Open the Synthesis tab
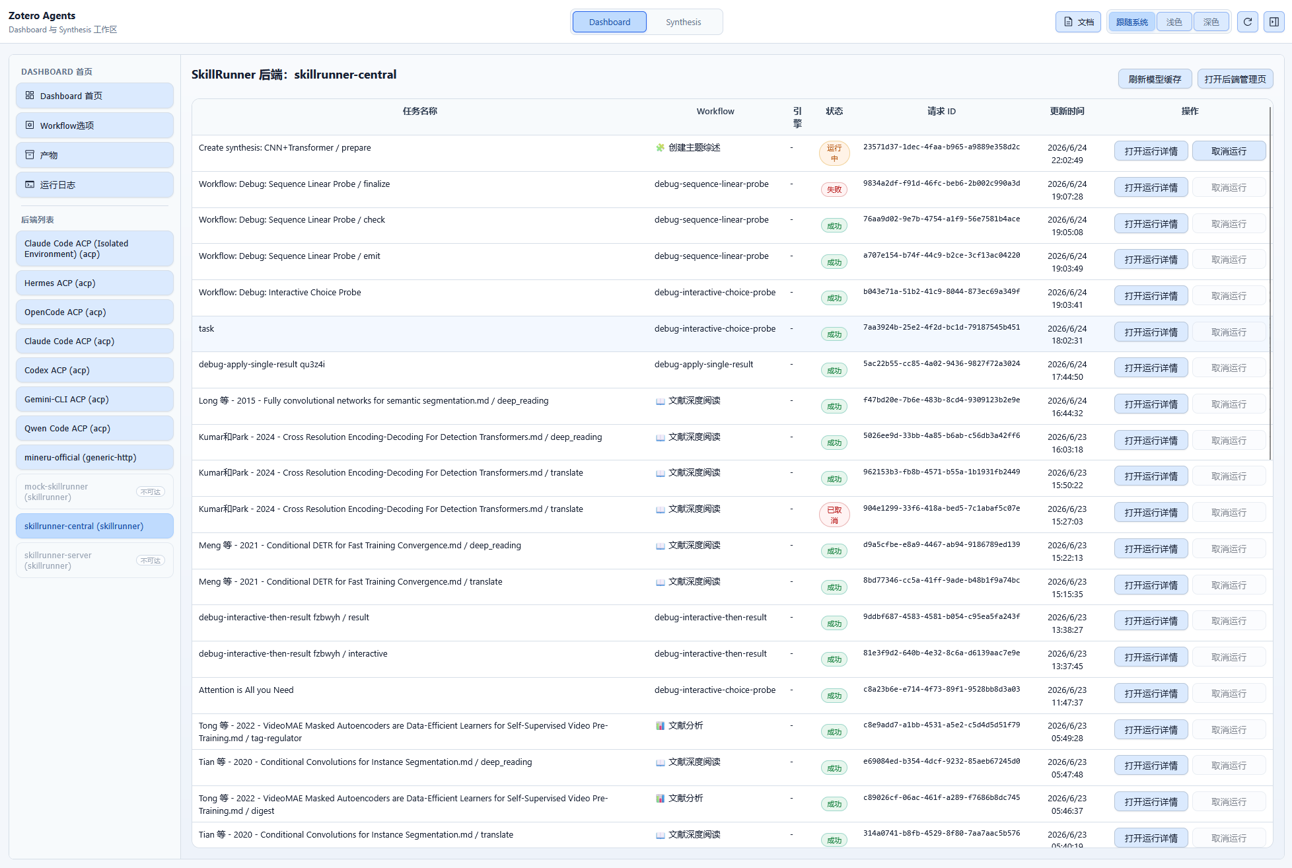 click(x=683, y=22)
